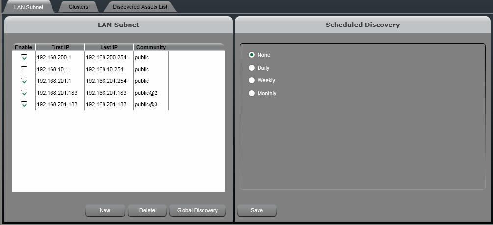Select the LAN Subnet tab

28,7
